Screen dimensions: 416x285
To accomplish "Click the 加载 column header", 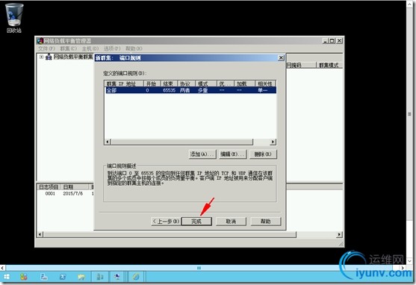I will pyautogui.click(x=244, y=84).
